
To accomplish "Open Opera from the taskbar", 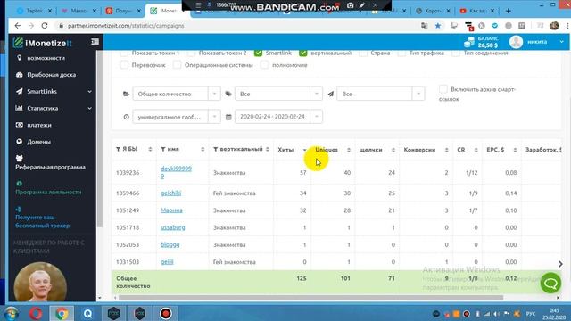I will point(36,313).
